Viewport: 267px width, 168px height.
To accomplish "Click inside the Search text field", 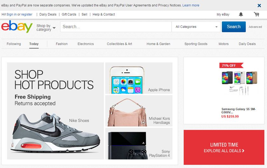I will [116, 27].
